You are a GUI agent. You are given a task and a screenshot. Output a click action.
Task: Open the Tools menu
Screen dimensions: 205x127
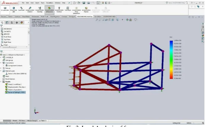click(x=43, y=3)
